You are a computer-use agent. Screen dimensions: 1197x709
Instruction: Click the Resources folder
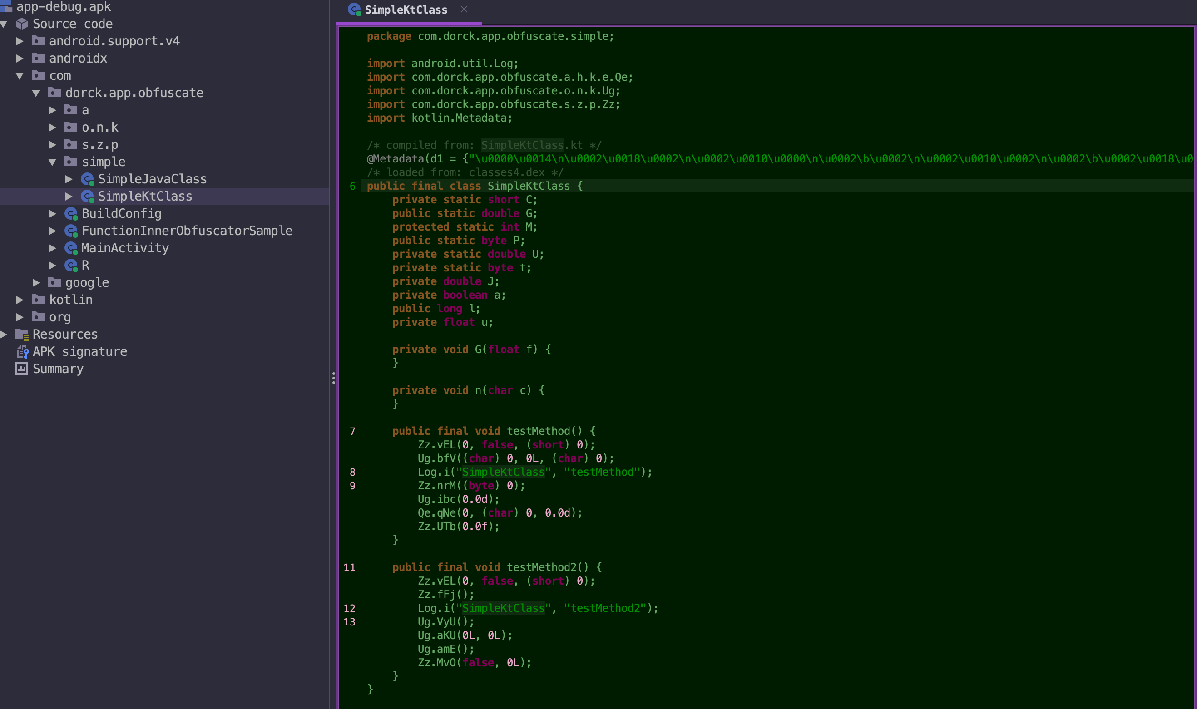click(66, 334)
